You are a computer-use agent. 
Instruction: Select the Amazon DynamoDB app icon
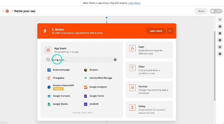49,87
